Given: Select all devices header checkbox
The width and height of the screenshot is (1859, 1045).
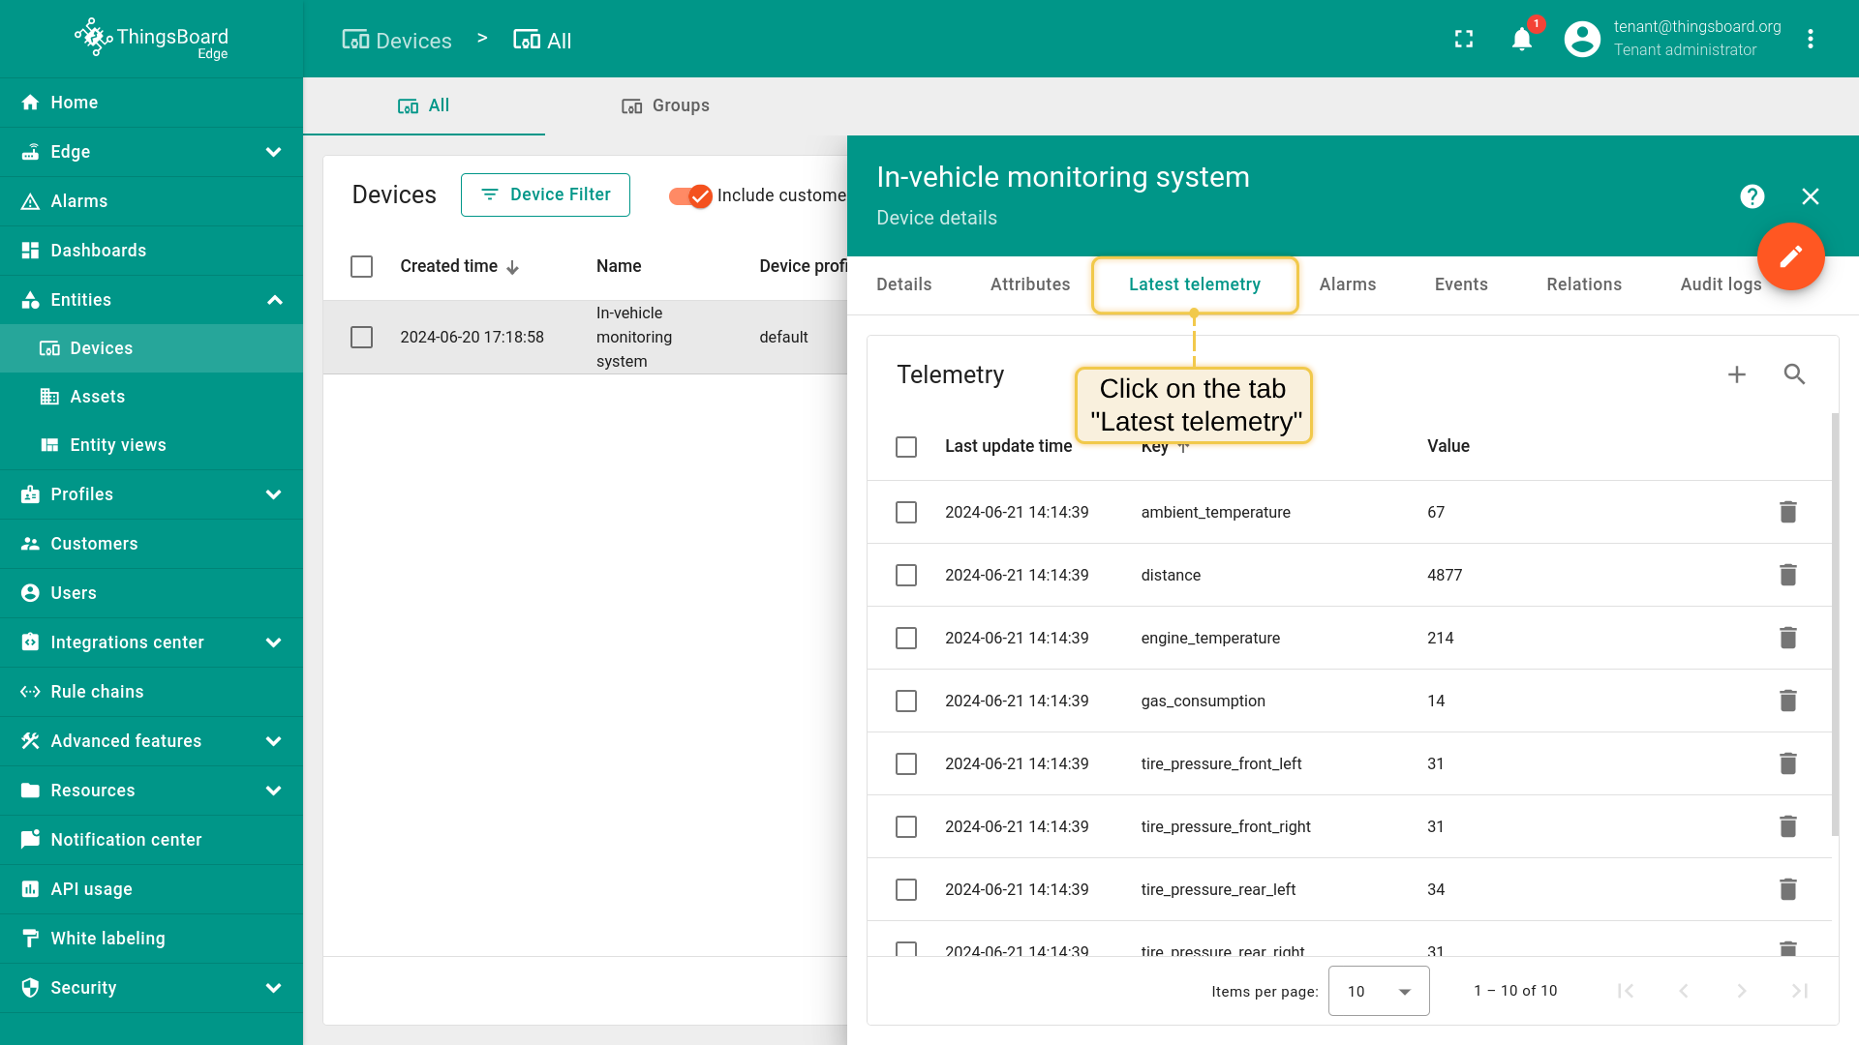Looking at the screenshot, I should (361, 266).
